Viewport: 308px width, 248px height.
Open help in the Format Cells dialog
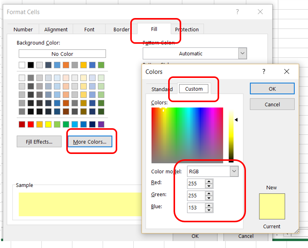238,12
